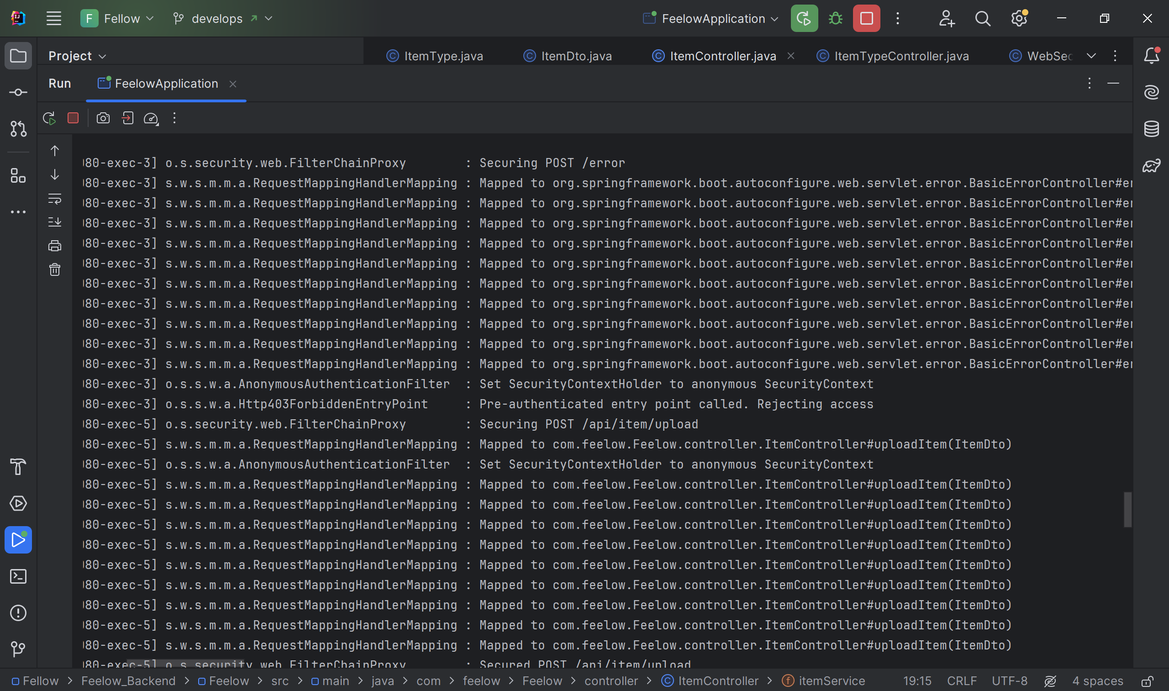Clear all console output with trash icon
Viewport: 1169px width, 691px height.
tap(55, 269)
